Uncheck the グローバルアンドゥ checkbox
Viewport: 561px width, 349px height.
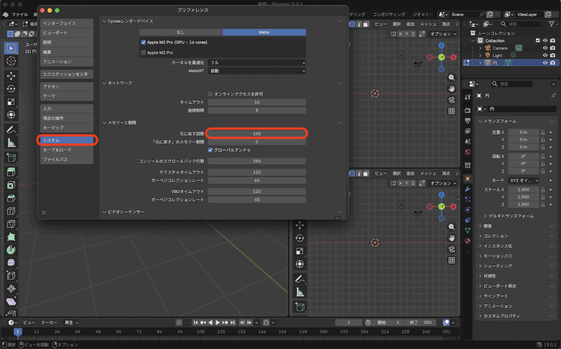click(x=210, y=150)
